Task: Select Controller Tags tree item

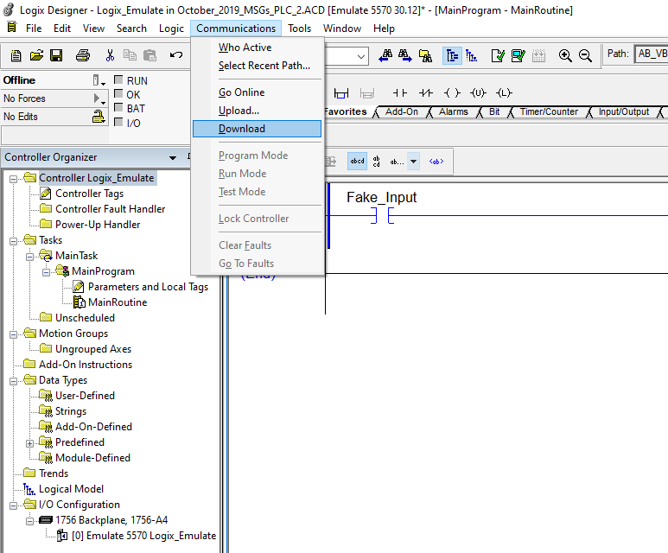Action: pos(90,194)
